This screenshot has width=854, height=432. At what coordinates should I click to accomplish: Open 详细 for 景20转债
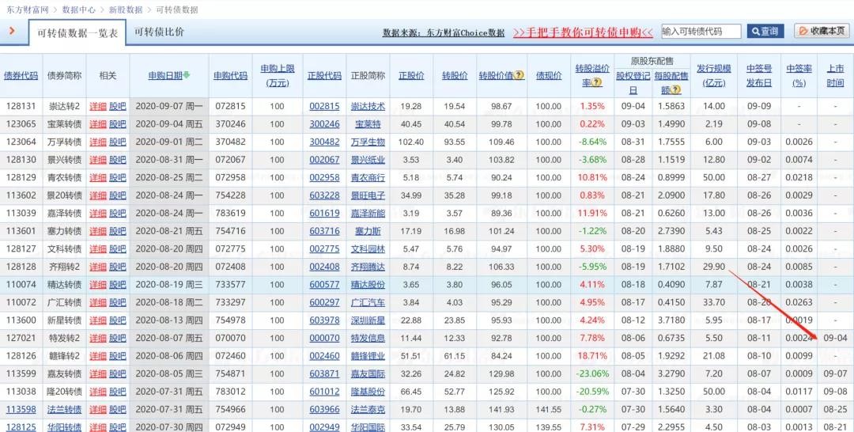[98, 195]
